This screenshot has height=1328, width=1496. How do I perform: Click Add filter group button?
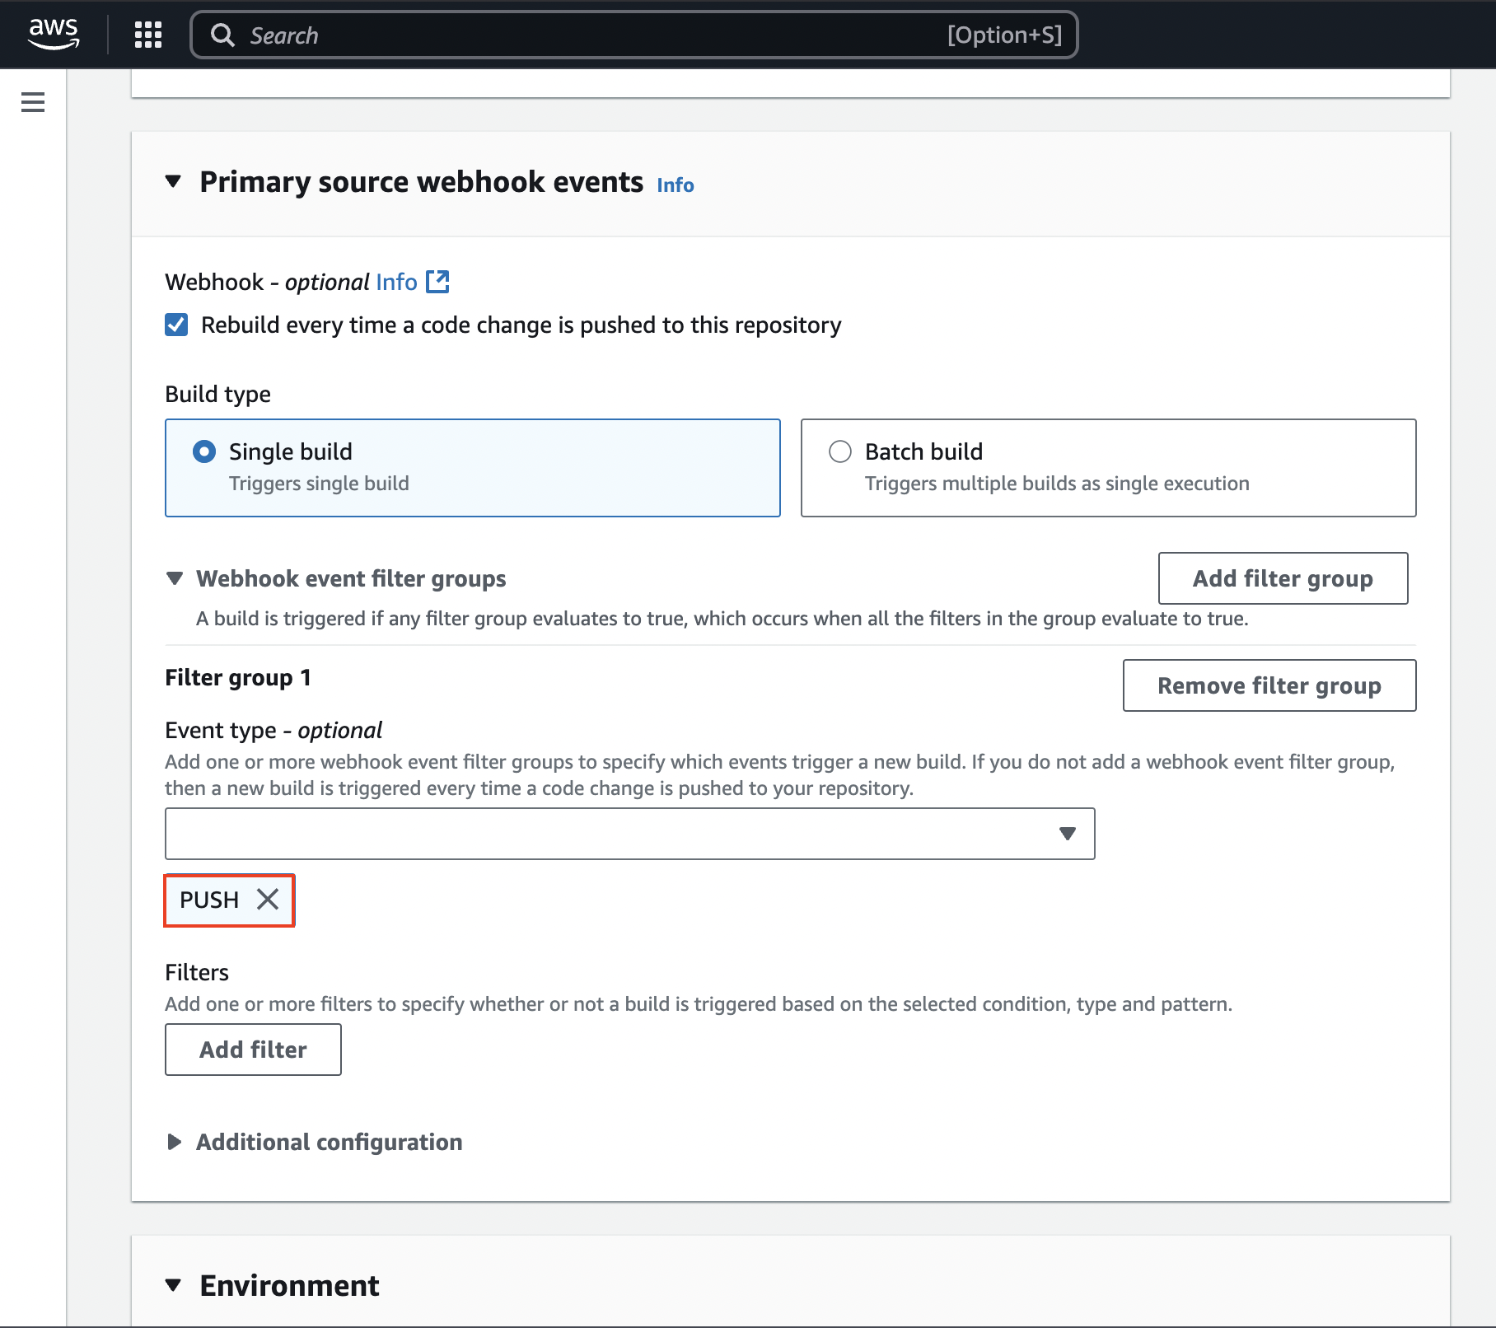tap(1283, 578)
